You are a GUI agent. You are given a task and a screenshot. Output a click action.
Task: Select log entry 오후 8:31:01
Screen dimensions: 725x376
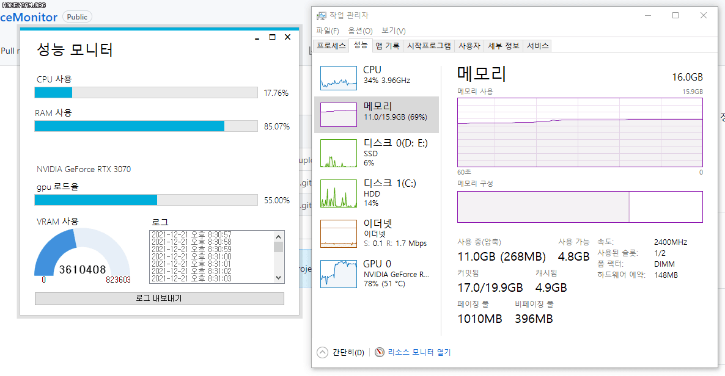click(191, 264)
